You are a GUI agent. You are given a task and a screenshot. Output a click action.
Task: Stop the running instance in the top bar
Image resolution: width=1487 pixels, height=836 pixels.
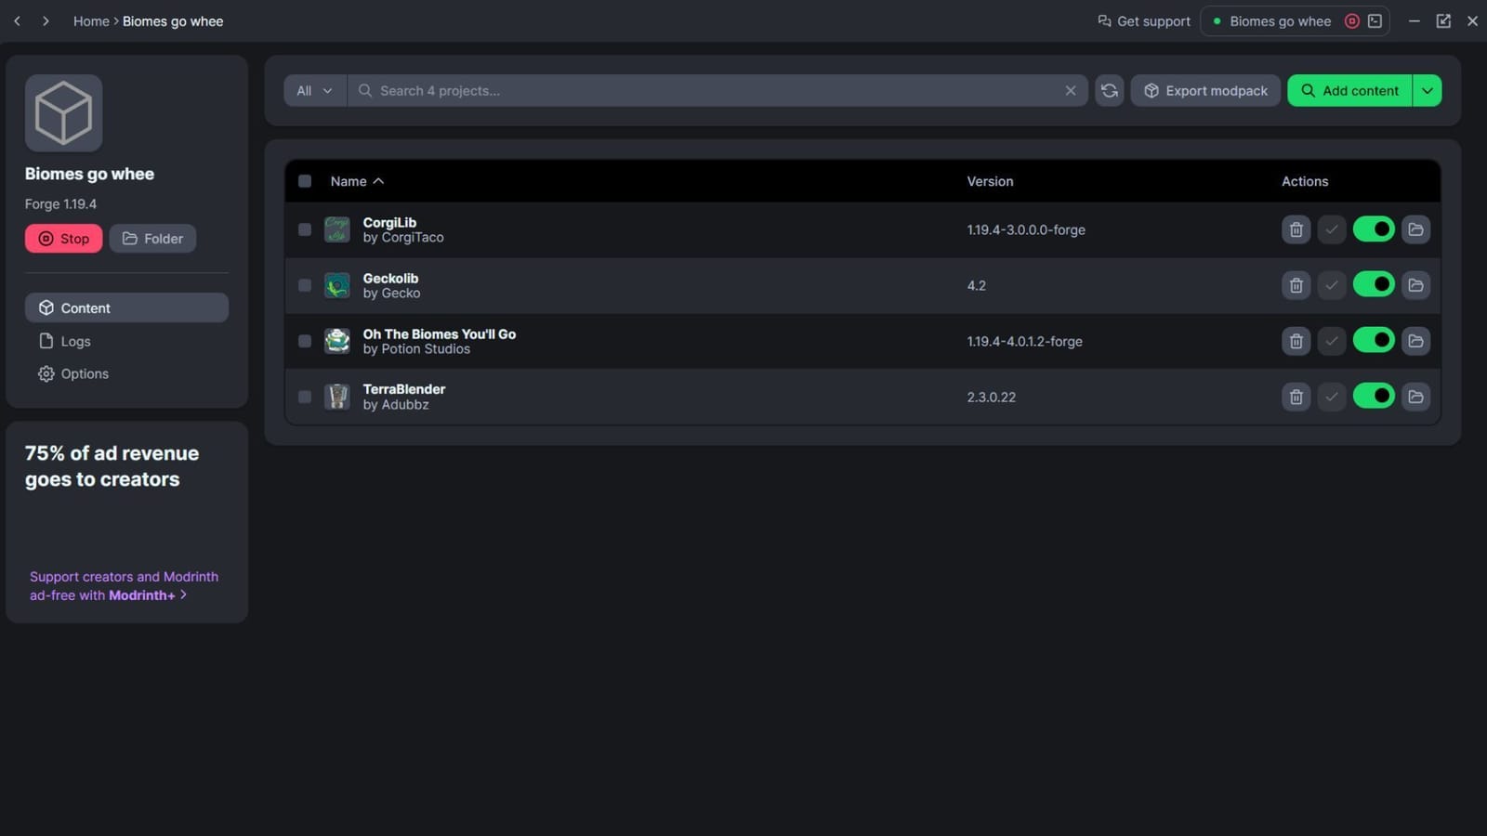(1352, 21)
